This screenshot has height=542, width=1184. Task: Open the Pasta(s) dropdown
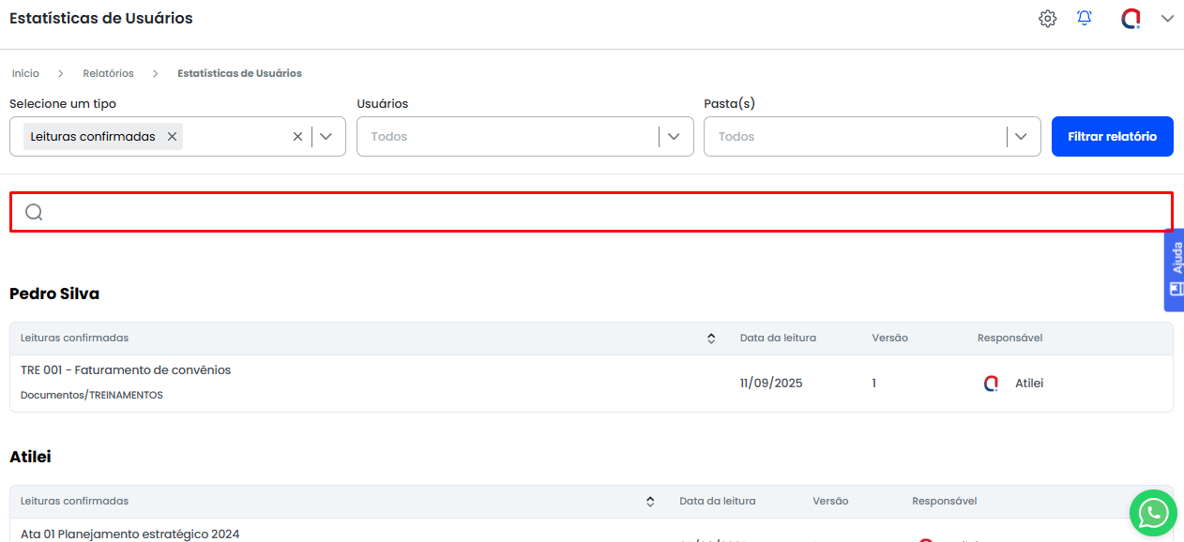click(1021, 137)
